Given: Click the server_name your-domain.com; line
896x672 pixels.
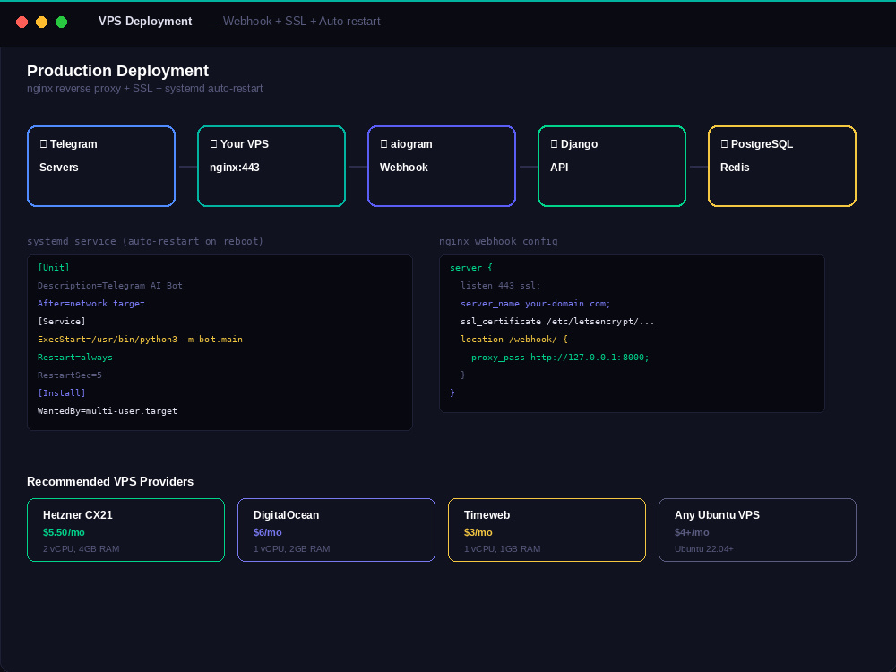Looking at the screenshot, I should click(x=536, y=304).
